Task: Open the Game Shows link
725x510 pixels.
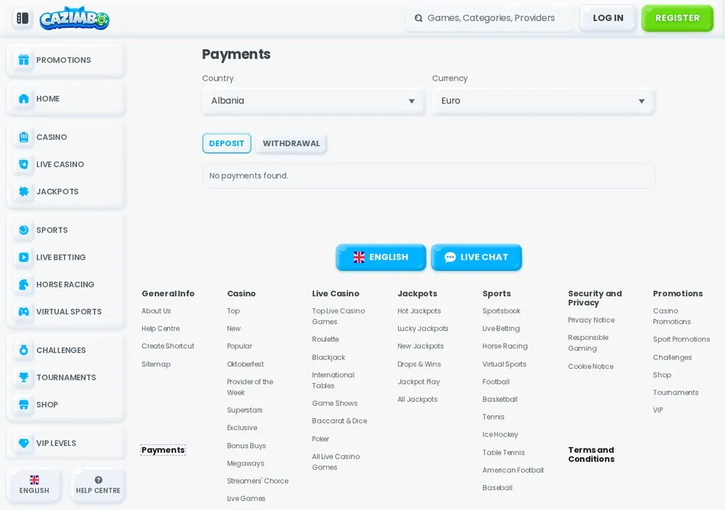Action: pos(335,403)
